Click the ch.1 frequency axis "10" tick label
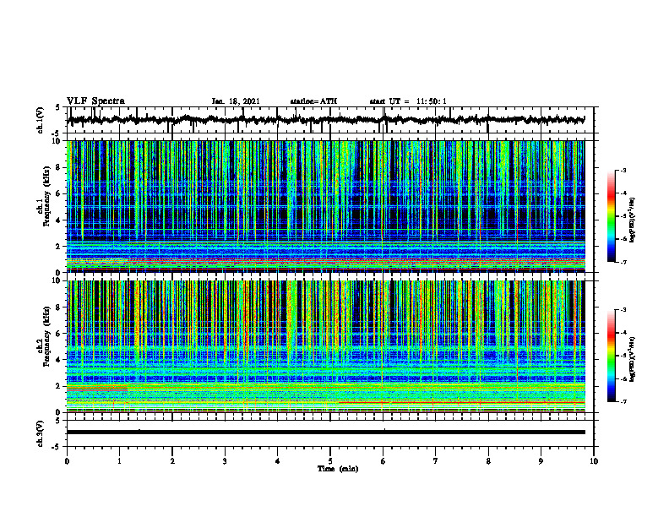 tap(56, 141)
